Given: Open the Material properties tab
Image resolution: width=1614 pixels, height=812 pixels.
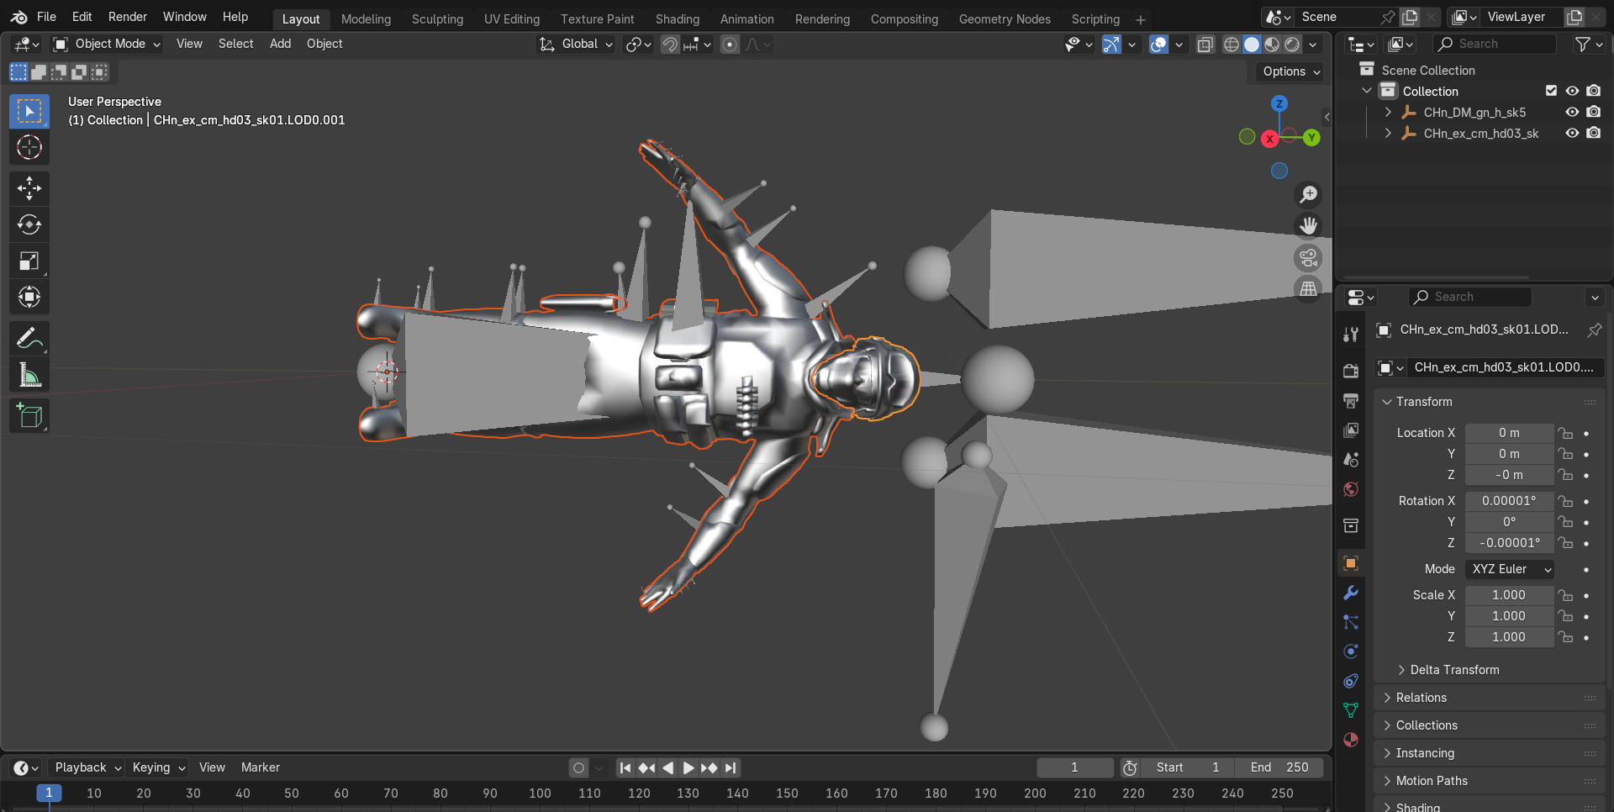Looking at the screenshot, I should [x=1351, y=740].
